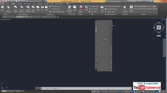Click Upload to Source
The image size is (167, 93).
(x=111, y=9)
